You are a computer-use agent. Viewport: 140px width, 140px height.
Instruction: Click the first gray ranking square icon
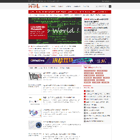point(85,105)
